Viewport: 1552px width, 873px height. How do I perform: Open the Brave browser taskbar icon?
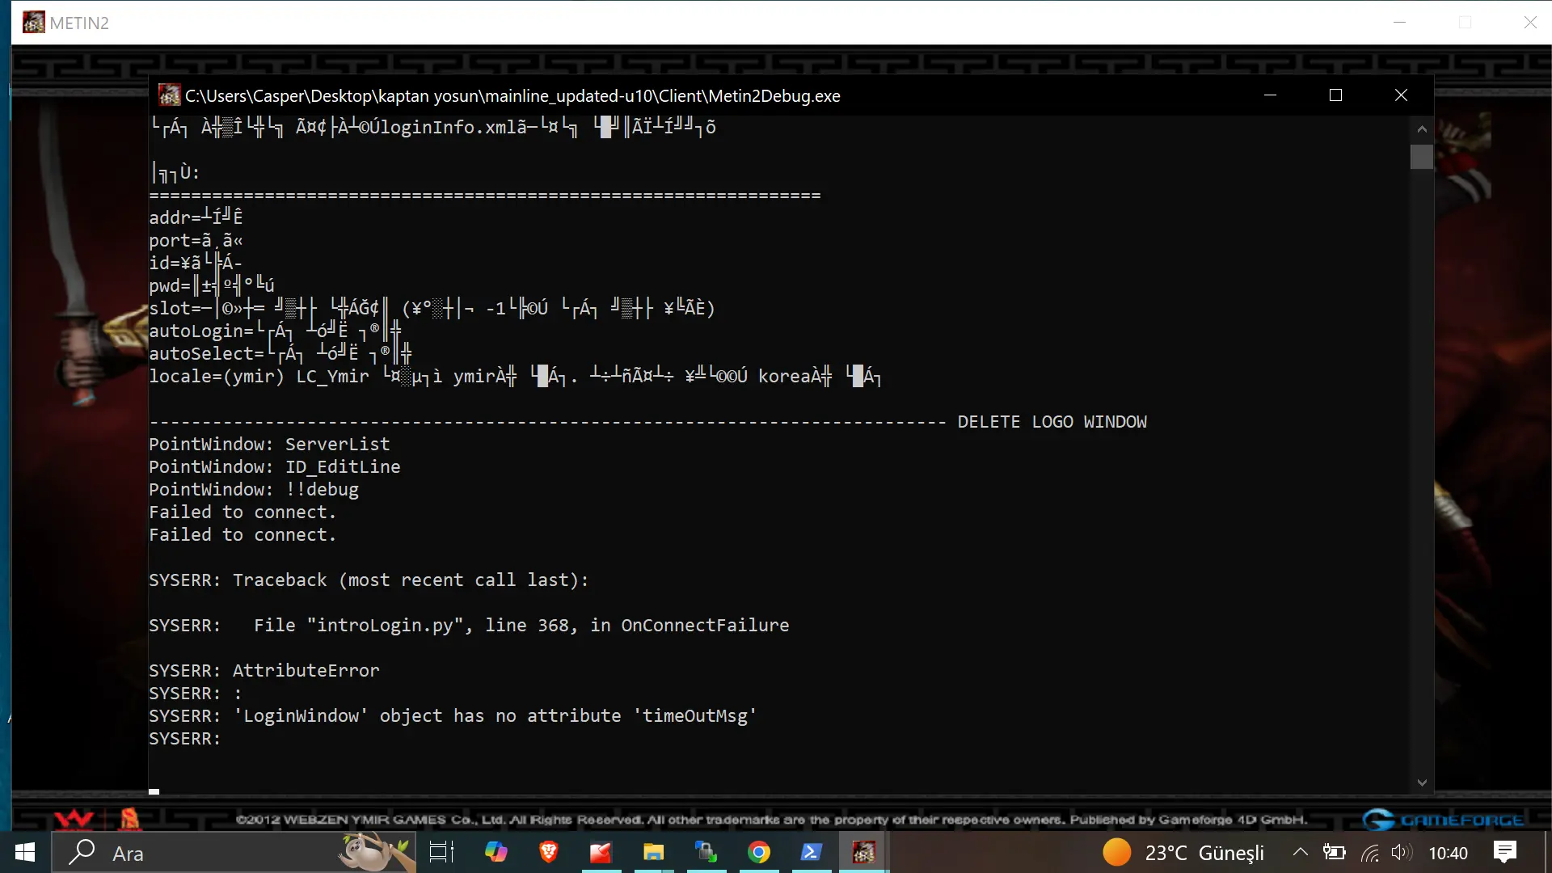(549, 853)
